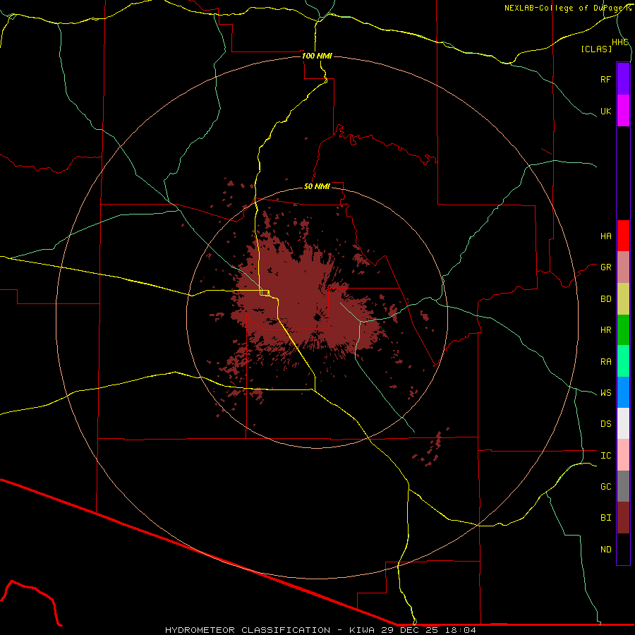The width and height of the screenshot is (635, 635).
Task: Click the IC light pink legend swatch
Action: pos(623,455)
